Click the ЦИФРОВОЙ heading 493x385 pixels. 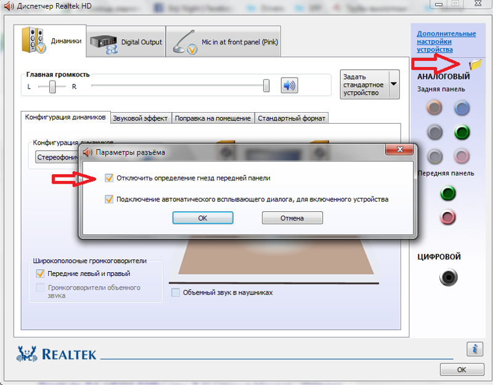click(439, 257)
